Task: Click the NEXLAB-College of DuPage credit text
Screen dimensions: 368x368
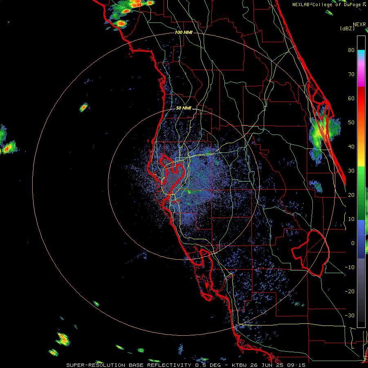Action: coord(329,4)
